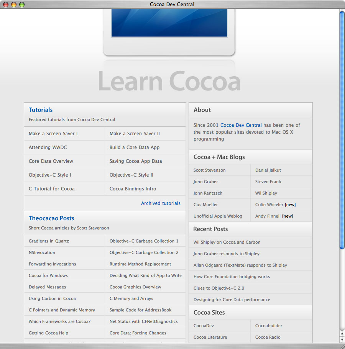Read Designing for Core Data performance

coord(232,300)
